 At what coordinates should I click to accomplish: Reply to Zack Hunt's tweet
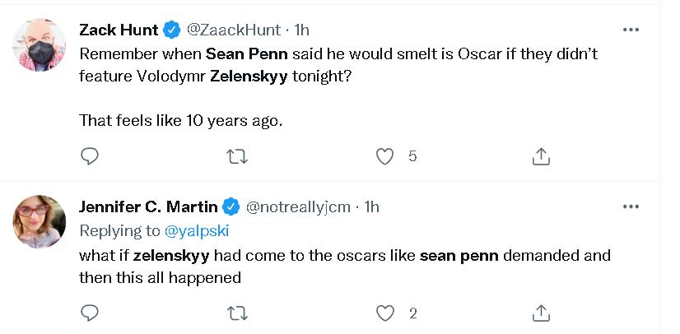click(91, 155)
